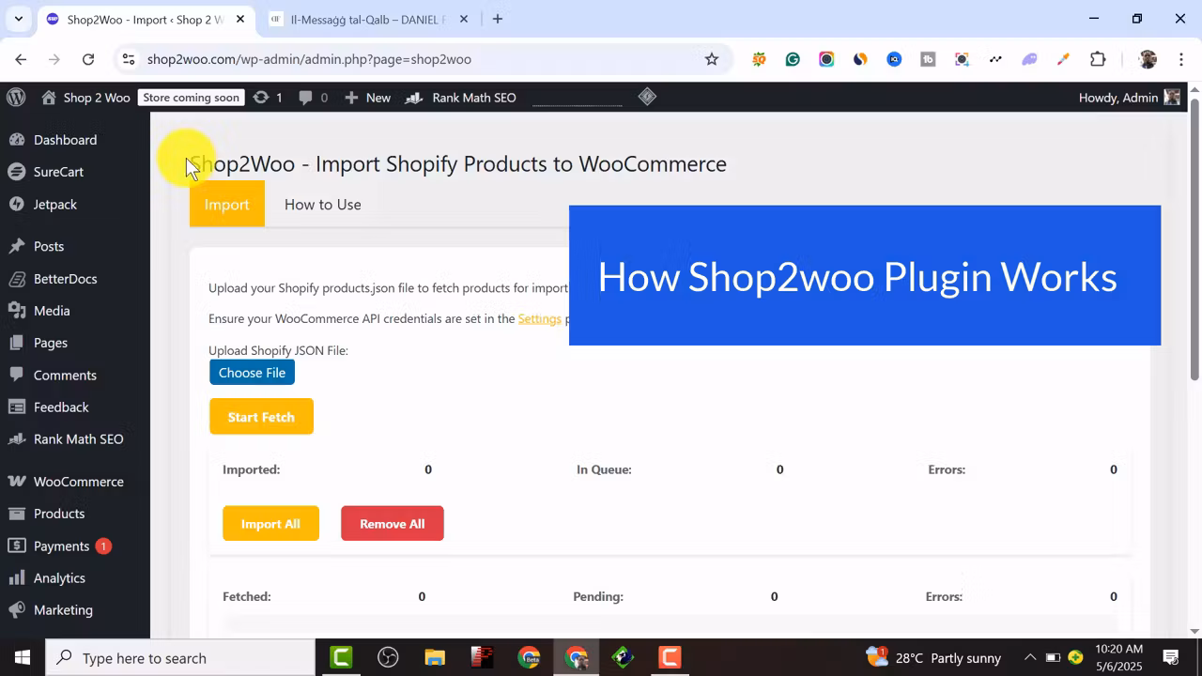Switch to the How to Use tab
The width and height of the screenshot is (1202, 676).
[x=322, y=204]
